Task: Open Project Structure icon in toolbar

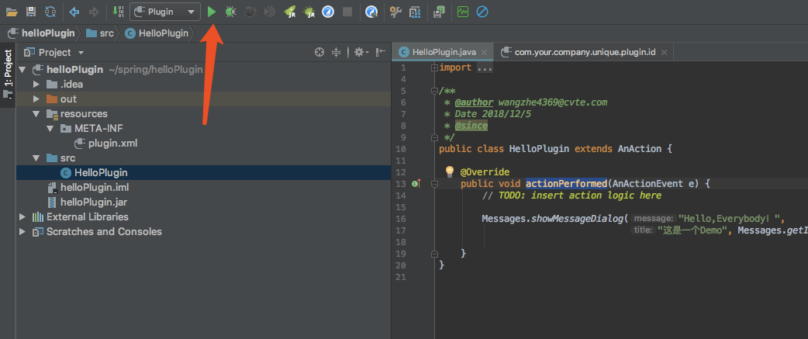Action: click(x=415, y=12)
